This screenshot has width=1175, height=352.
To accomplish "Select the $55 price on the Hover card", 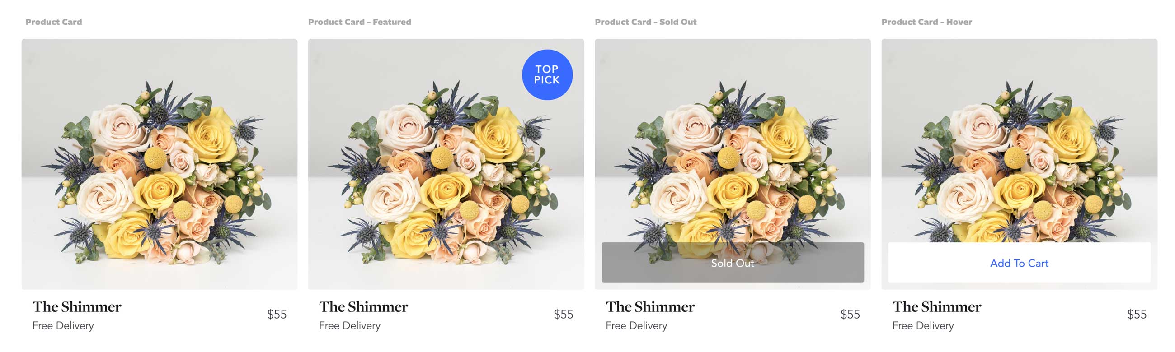I will coord(1137,314).
